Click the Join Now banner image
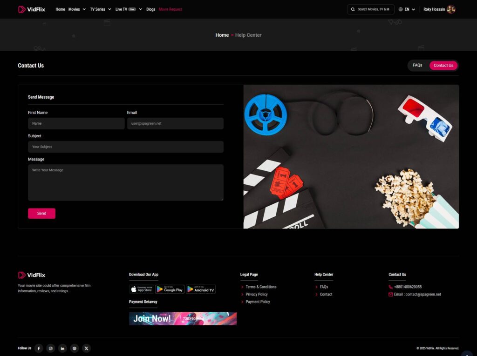The height and width of the screenshot is (356, 477). (x=183, y=319)
